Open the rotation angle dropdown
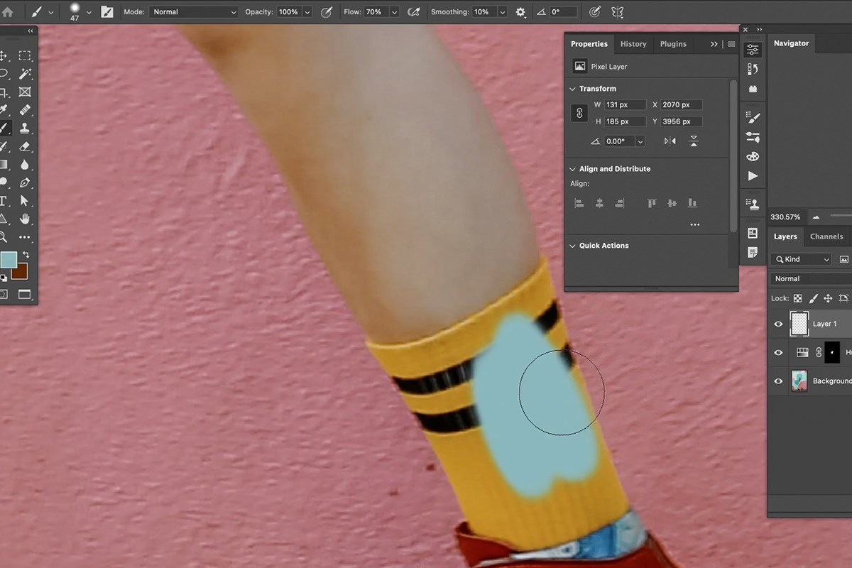Screen dimensions: 852x568 [640, 141]
